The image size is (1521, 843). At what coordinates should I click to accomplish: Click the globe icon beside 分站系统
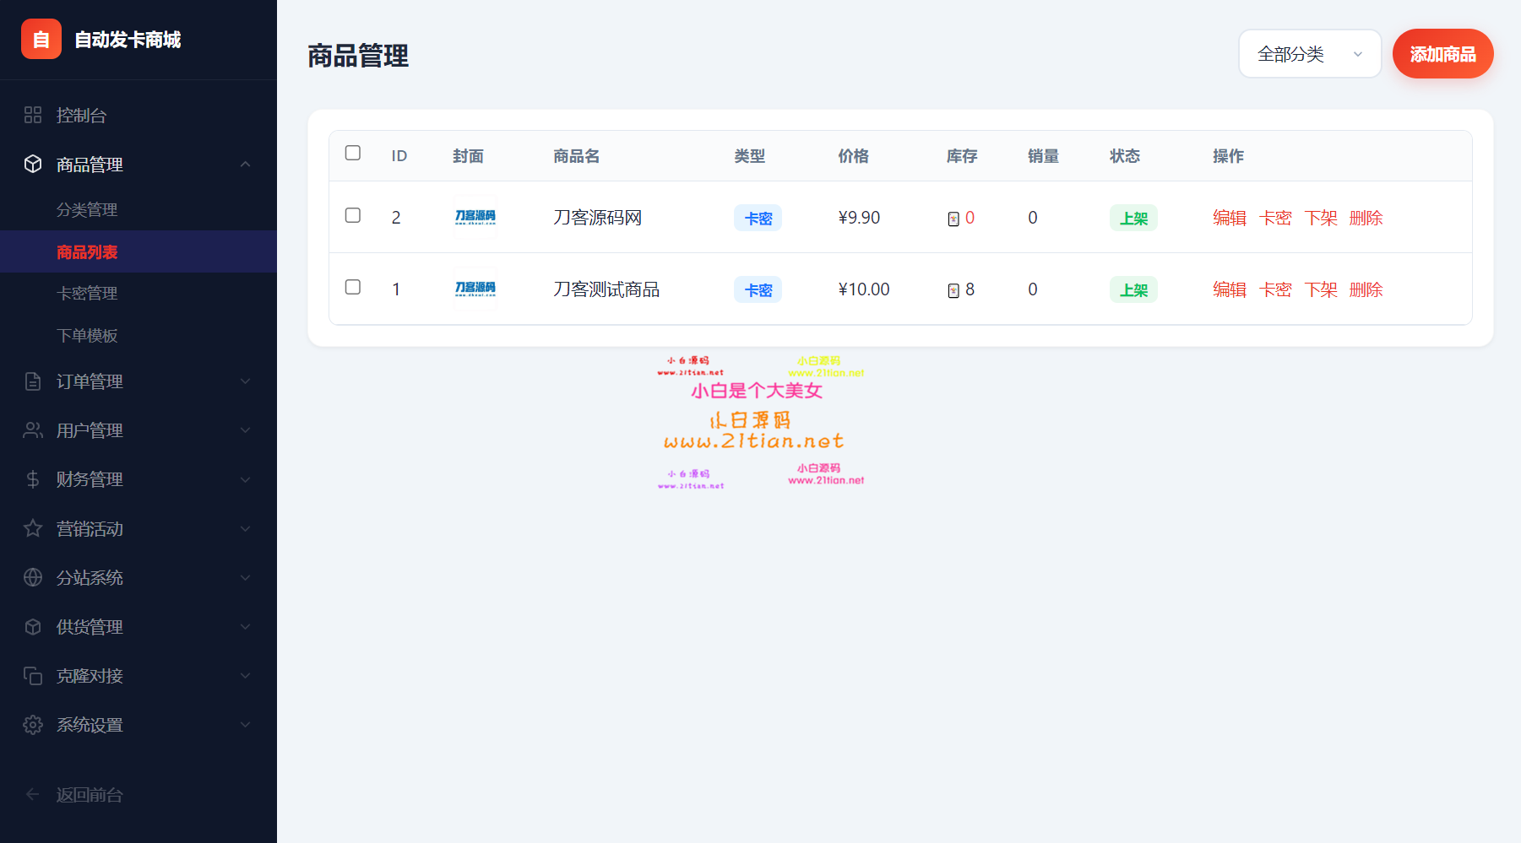33,577
